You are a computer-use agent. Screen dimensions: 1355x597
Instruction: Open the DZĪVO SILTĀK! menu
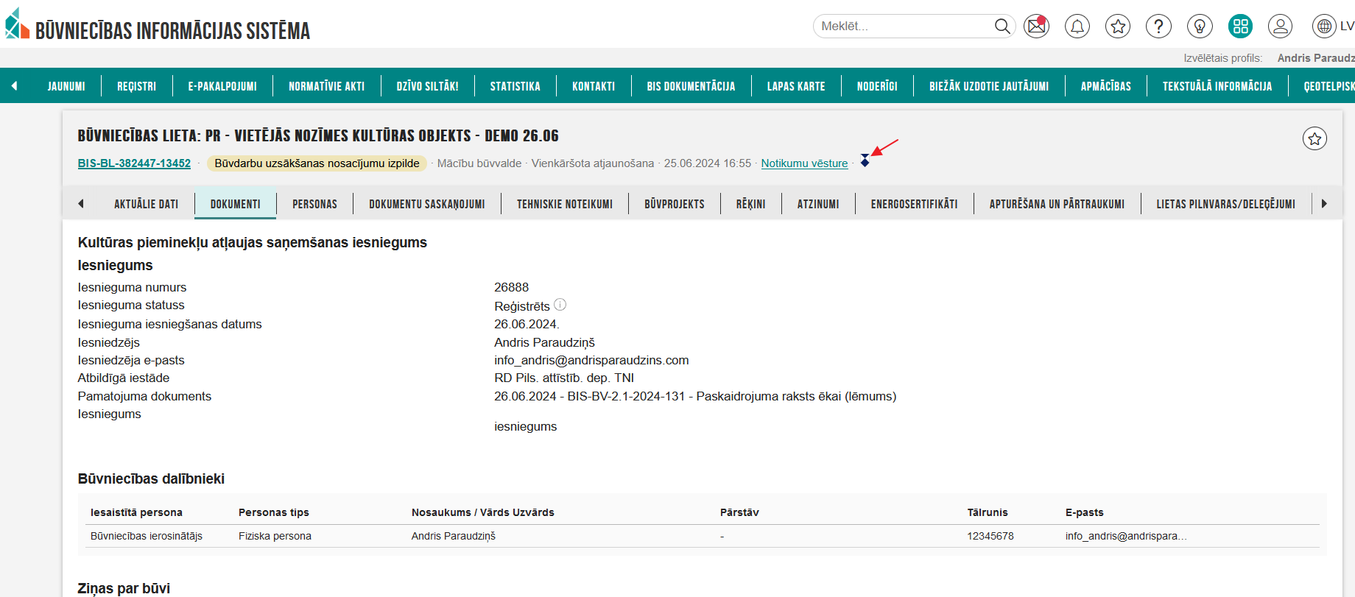(427, 86)
